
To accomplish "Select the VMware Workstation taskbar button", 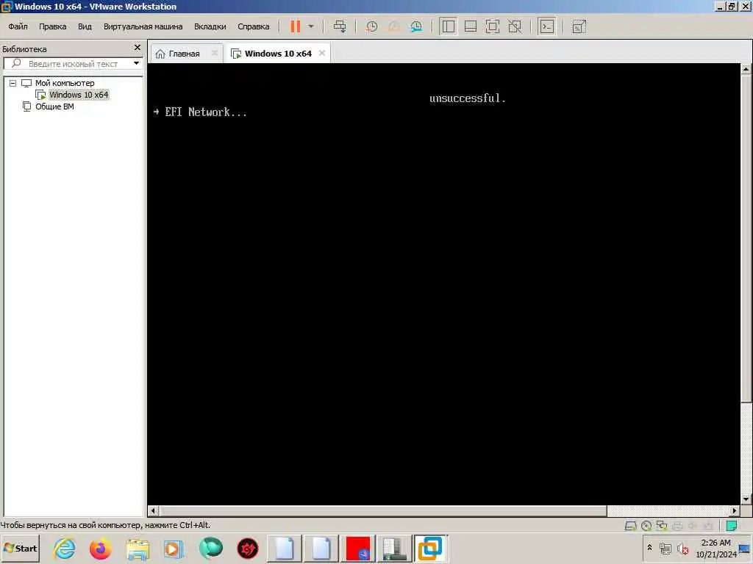I will [430, 548].
